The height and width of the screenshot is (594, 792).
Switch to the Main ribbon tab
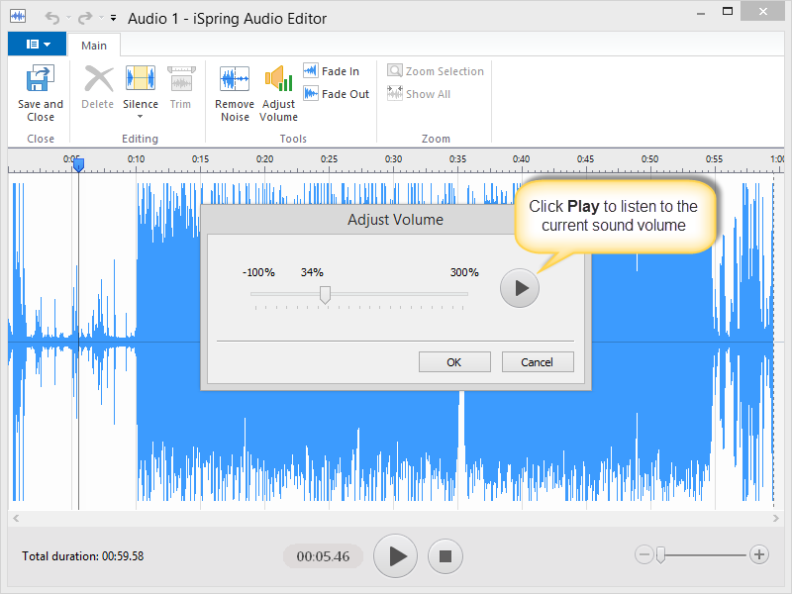94,46
